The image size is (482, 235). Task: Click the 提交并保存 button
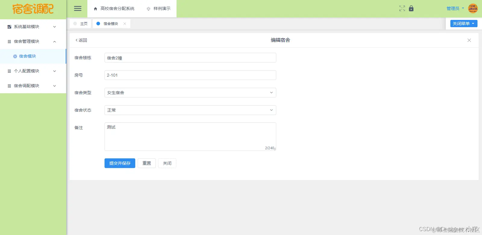point(120,163)
